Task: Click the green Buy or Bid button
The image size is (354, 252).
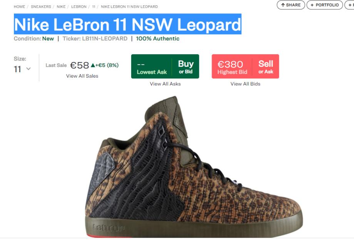Action: 185,66
